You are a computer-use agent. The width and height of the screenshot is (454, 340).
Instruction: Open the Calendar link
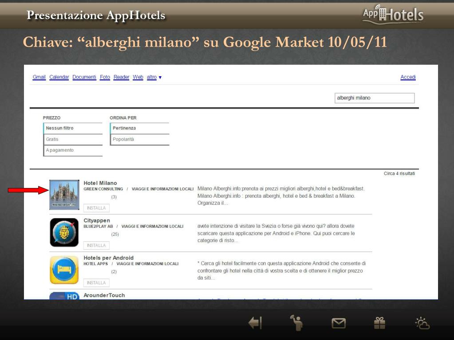click(59, 77)
